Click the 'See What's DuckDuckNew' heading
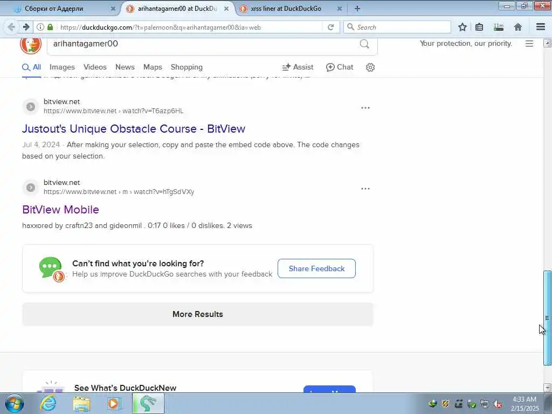 [125, 388]
